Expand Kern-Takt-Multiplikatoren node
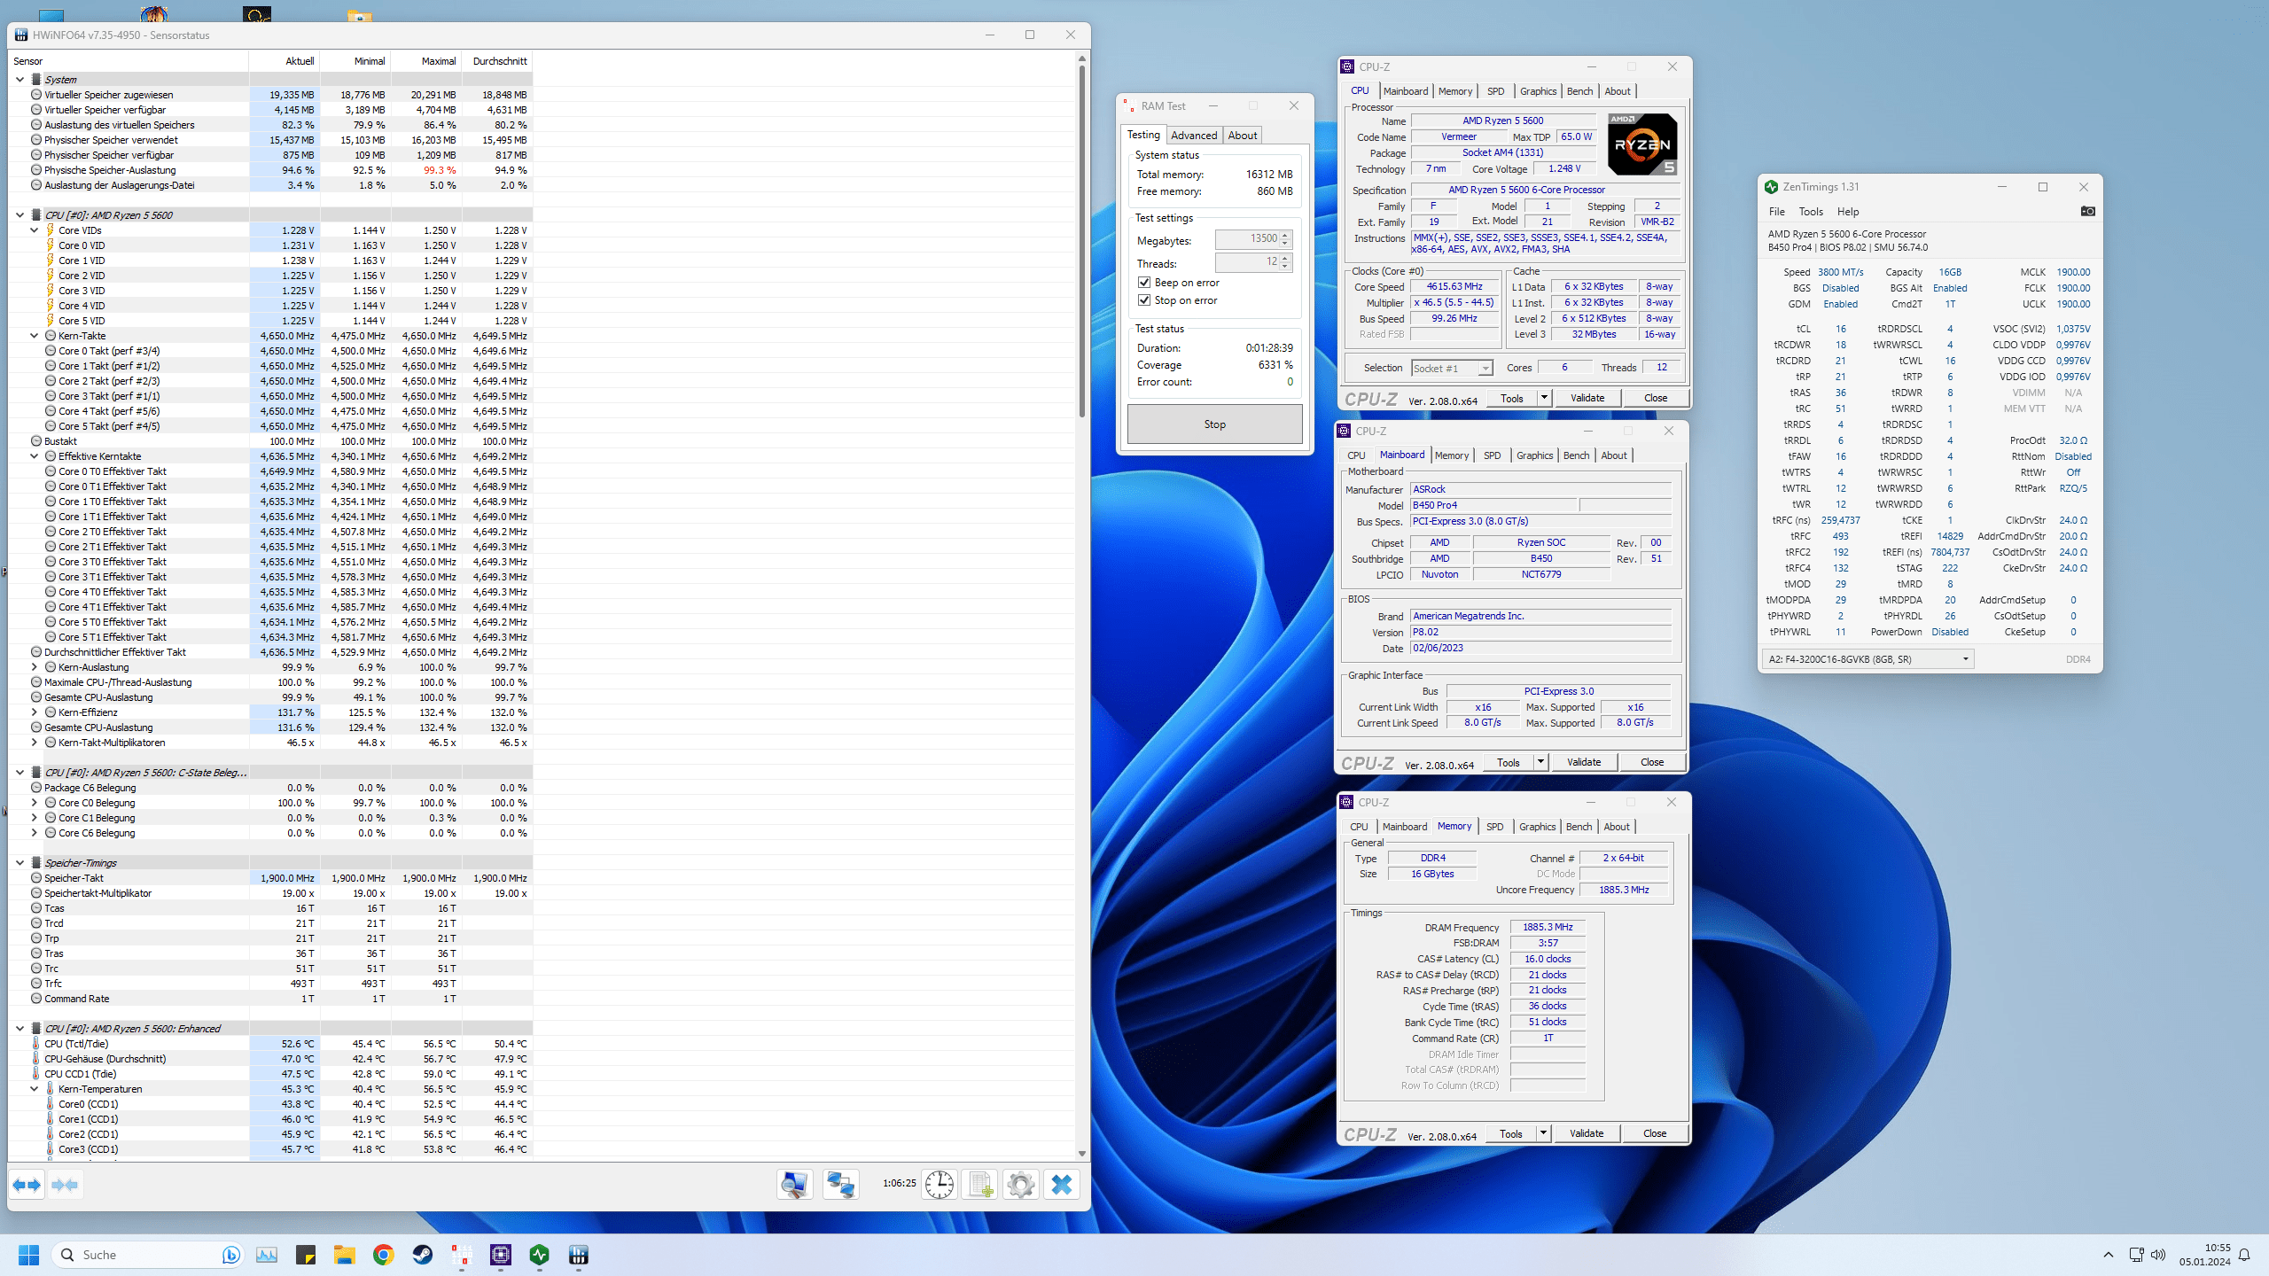 point(34,743)
